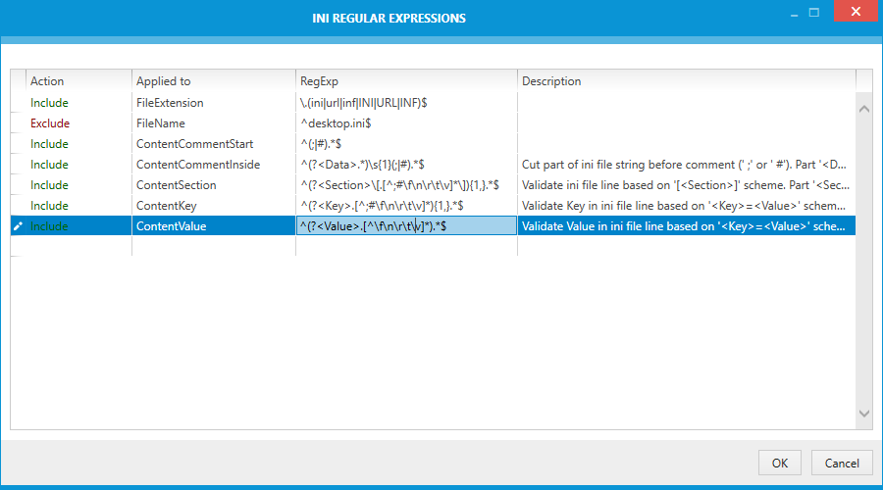Select the ContentSection RegExp cell

pyautogui.click(x=405, y=185)
